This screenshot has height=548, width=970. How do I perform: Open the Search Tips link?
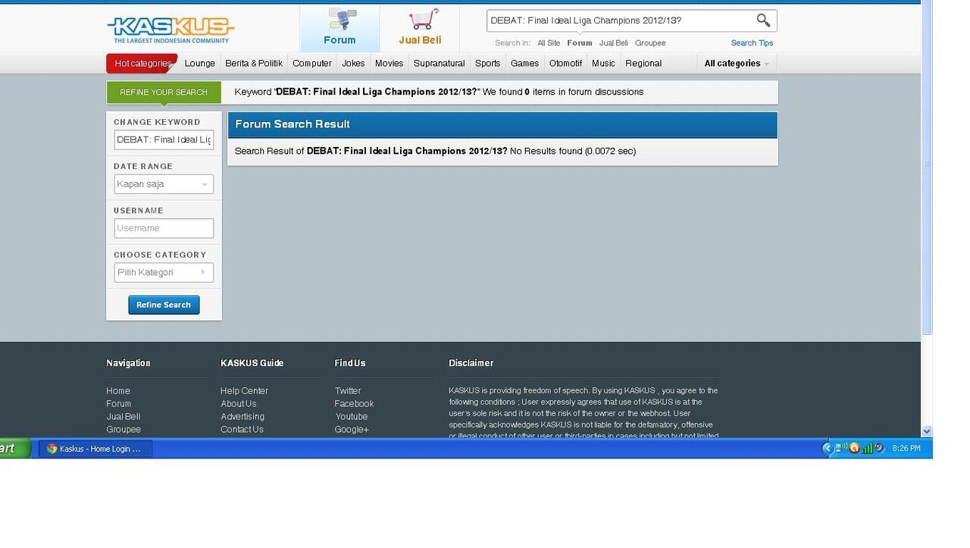752,43
